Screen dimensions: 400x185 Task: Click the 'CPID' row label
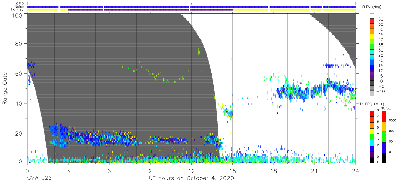(x=20, y=4)
